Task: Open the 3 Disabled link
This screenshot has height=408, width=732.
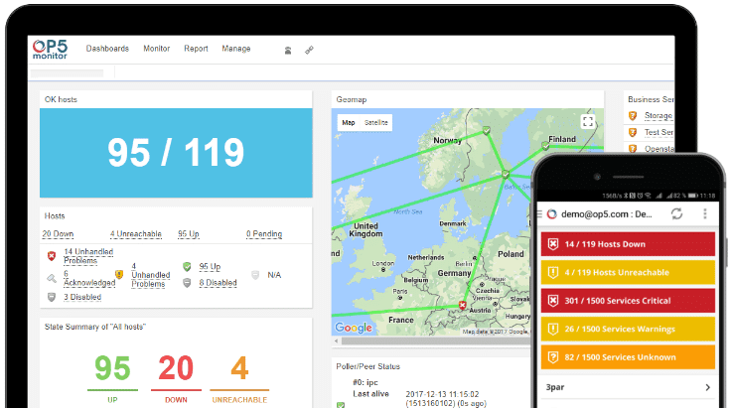Action: (82, 297)
